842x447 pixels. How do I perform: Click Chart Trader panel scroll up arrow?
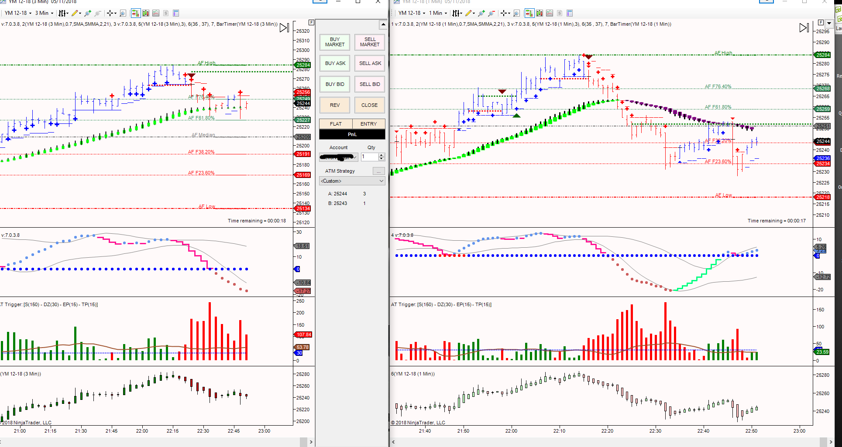tap(383, 24)
